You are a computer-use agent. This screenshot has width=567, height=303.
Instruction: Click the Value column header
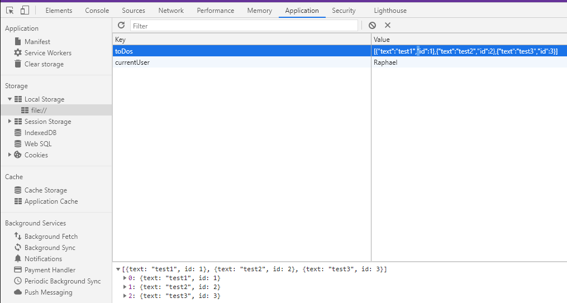(x=469, y=40)
